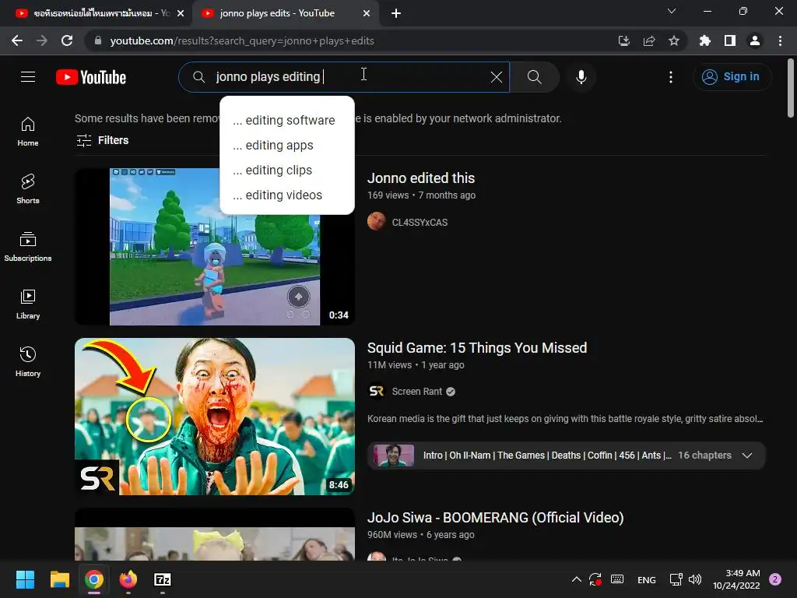
Task: Open Chrome profile avatar
Action: pyautogui.click(x=755, y=40)
